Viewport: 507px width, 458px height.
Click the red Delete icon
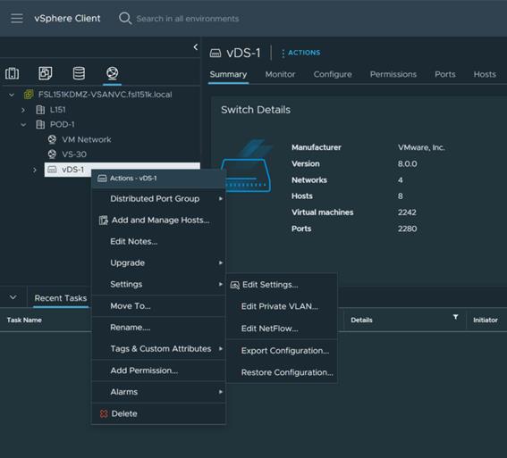(104, 413)
